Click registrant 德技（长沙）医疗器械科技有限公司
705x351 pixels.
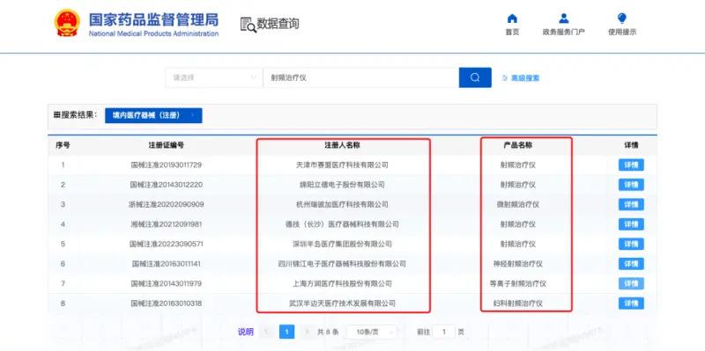click(x=342, y=224)
